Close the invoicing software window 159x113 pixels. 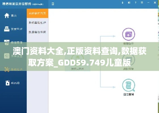[x=155, y=3]
